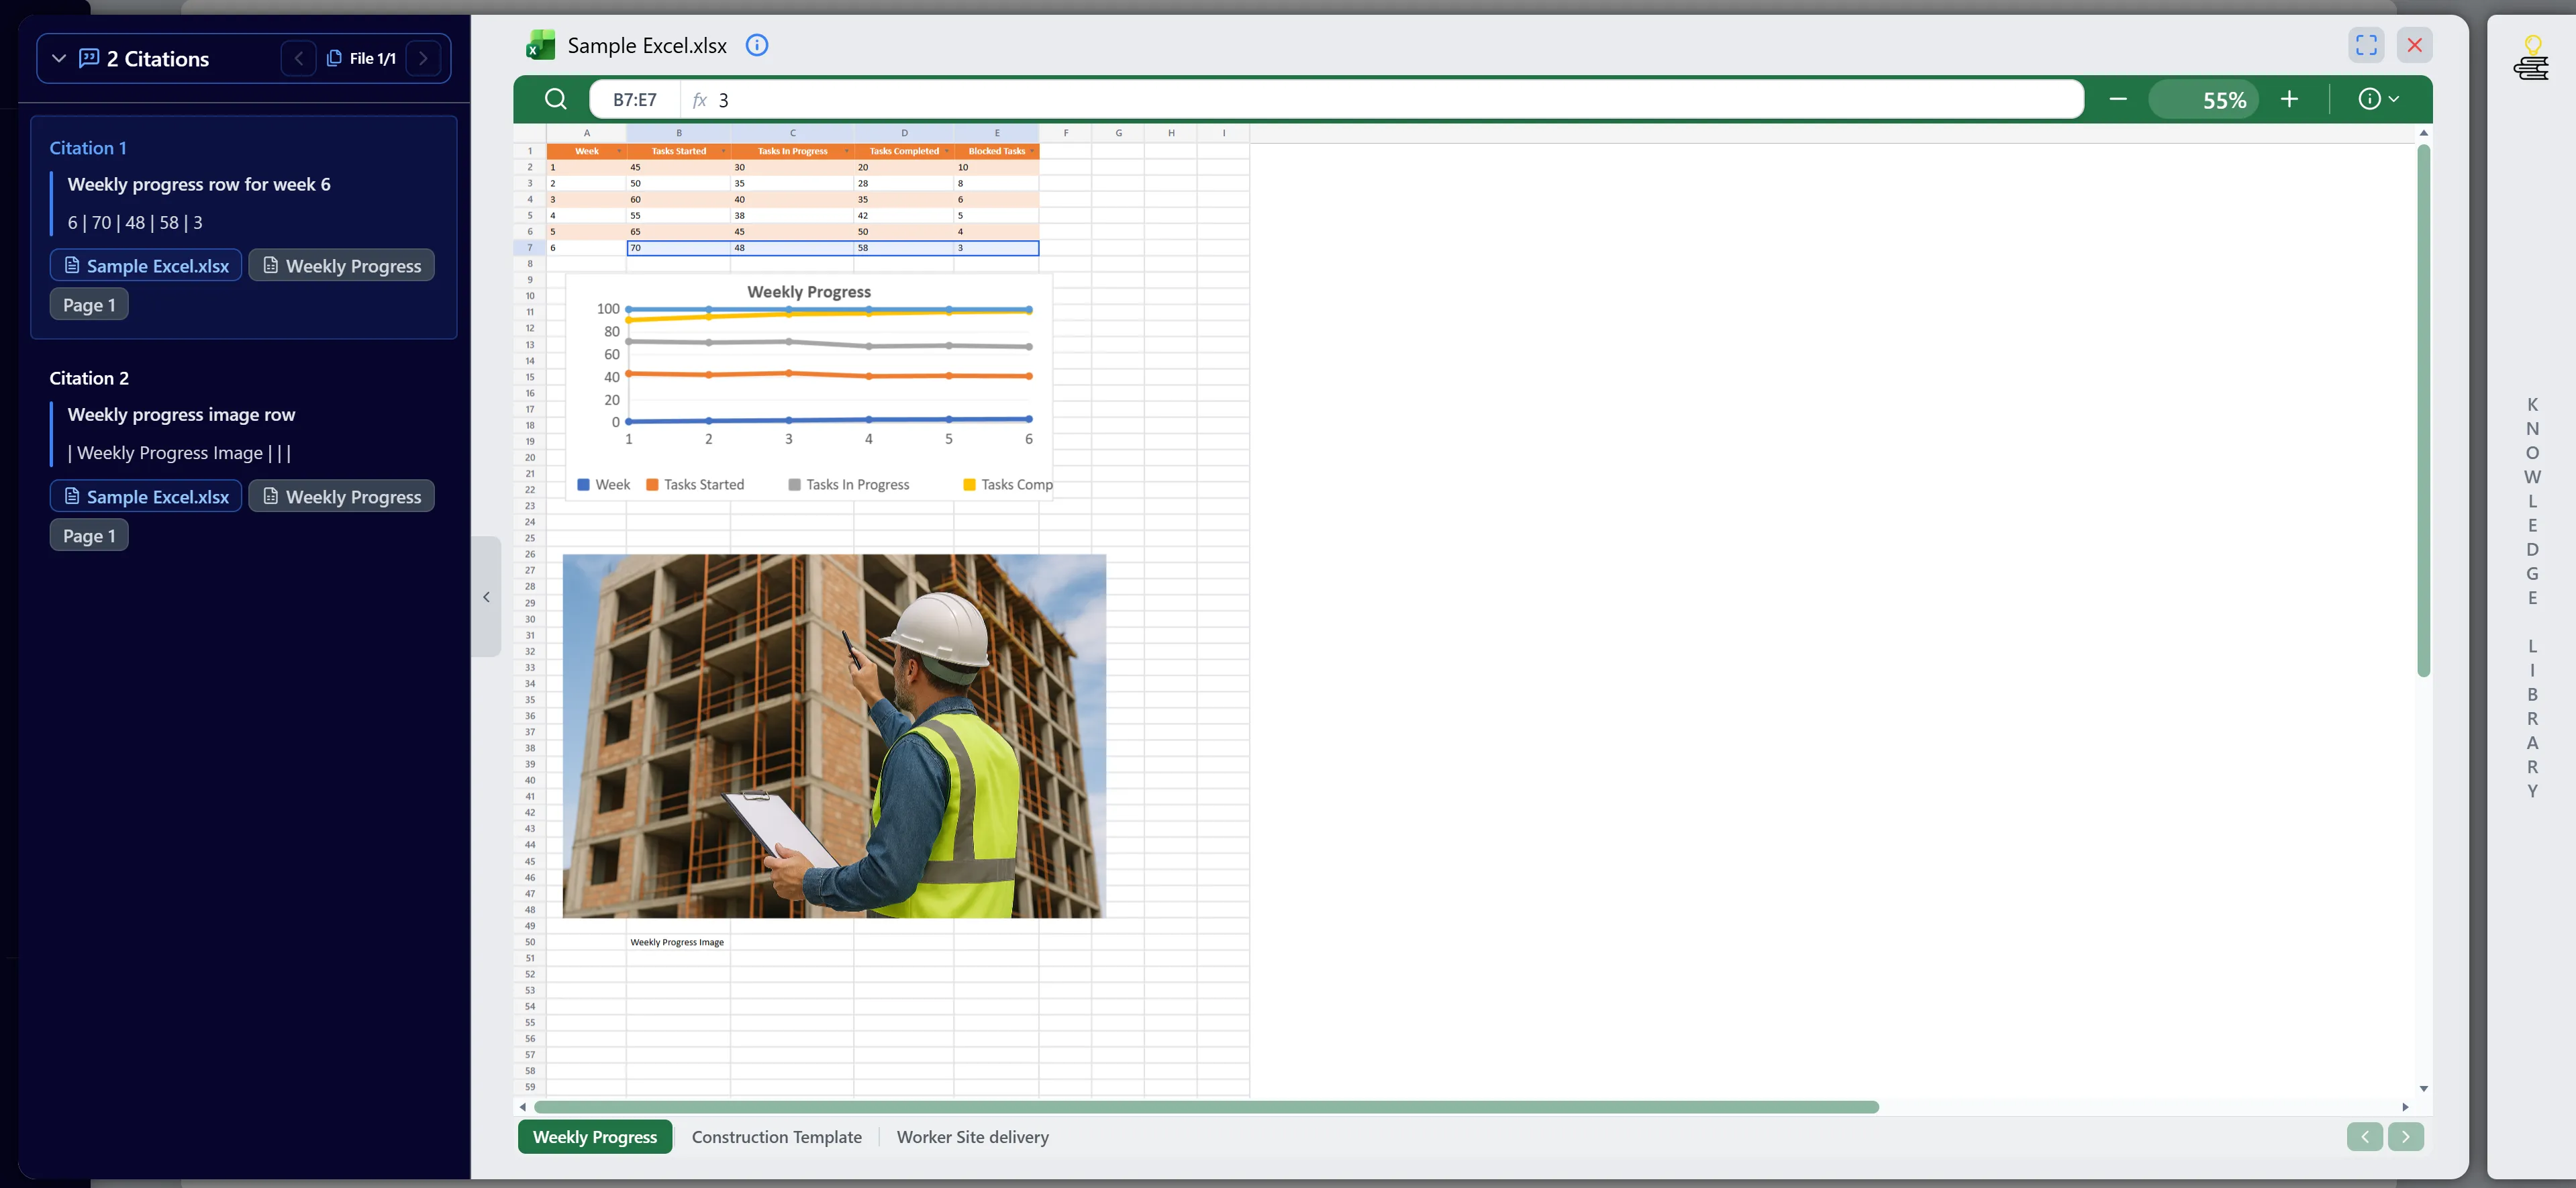Open filter dropdown on Tasks In Progress header

click(x=846, y=151)
